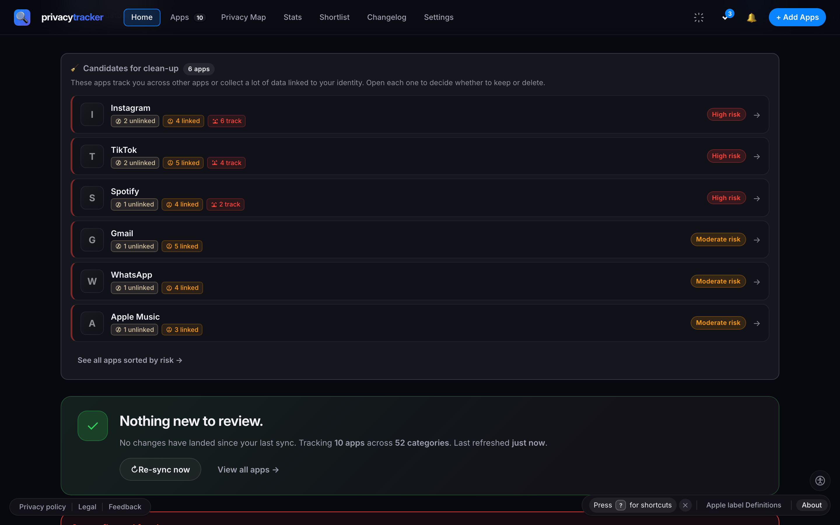Open Gmail details with its arrow icon
840x525 pixels.
tap(757, 240)
